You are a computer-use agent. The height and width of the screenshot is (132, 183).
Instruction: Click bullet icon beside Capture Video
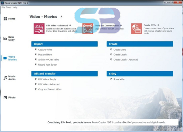point(36,49)
